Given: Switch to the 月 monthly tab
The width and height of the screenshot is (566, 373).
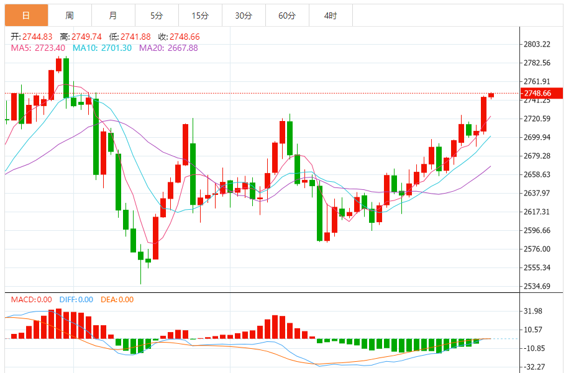Looking at the screenshot, I should pos(113,16).
